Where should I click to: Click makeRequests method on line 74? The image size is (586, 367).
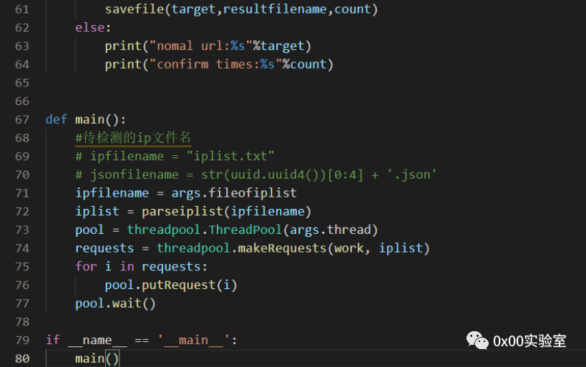(282, 248)
